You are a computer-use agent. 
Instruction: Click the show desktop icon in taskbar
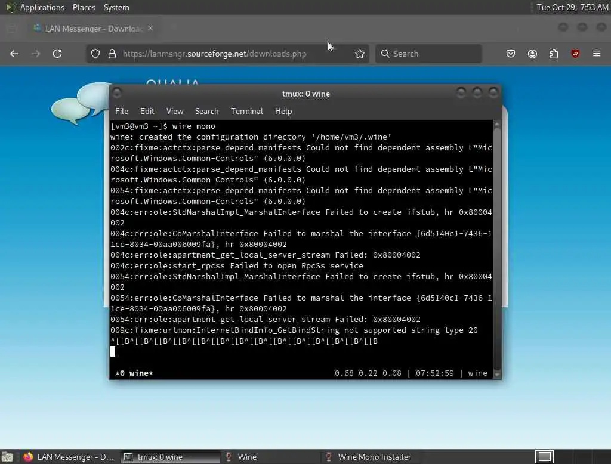[7, 457]
